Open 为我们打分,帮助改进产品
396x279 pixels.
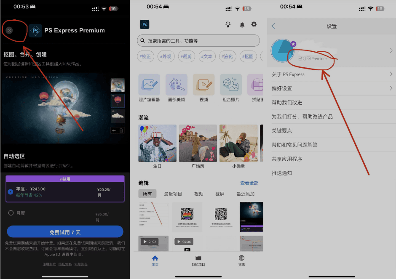[x=332, y=117]
